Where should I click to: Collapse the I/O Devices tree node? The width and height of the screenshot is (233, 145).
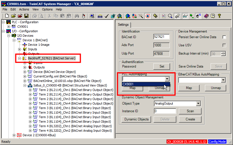coord(9,36)
